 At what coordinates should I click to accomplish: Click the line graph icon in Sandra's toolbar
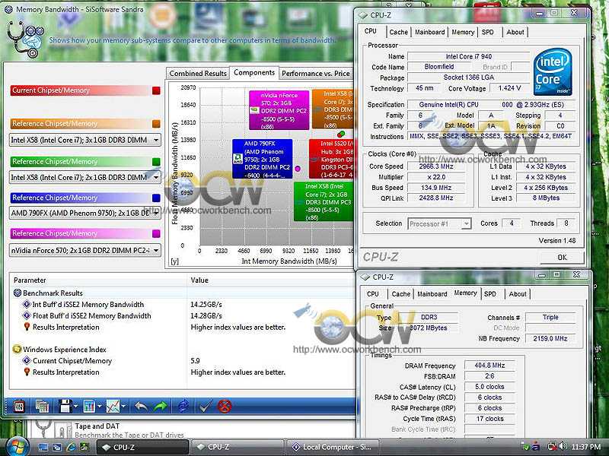[x=113, y=407]
